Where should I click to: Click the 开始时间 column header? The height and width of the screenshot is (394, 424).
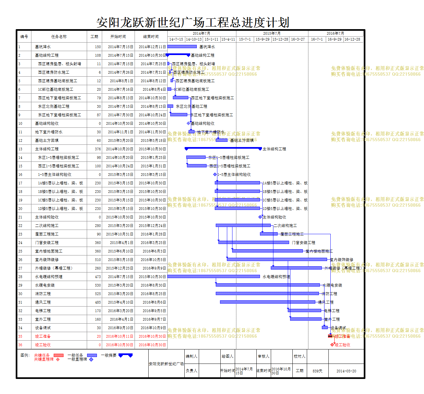point(118,37)
